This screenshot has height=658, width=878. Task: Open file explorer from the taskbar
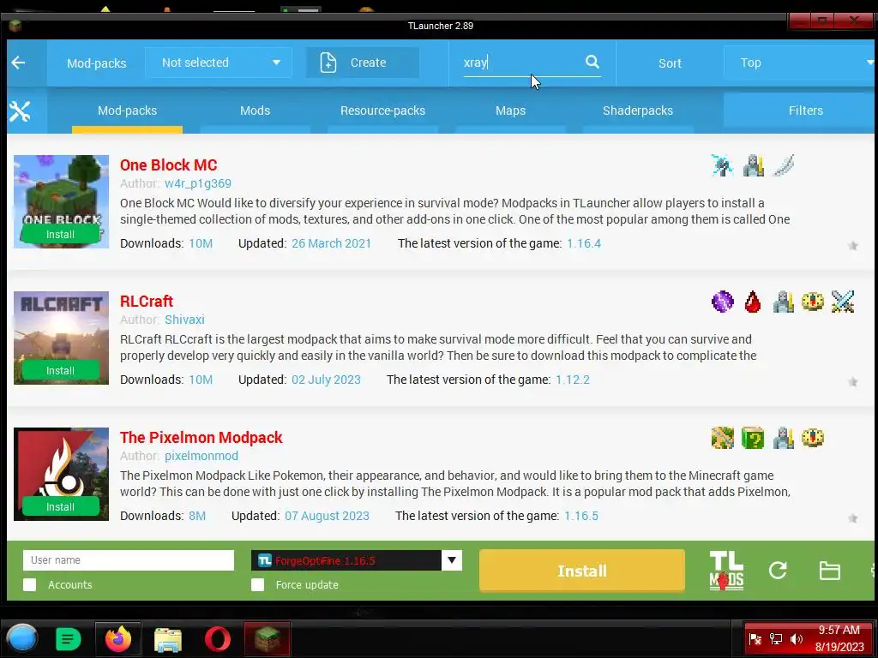click(x=167, y=639)
